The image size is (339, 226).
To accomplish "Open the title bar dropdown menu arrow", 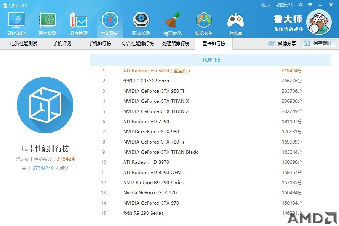I will [310, 5].
